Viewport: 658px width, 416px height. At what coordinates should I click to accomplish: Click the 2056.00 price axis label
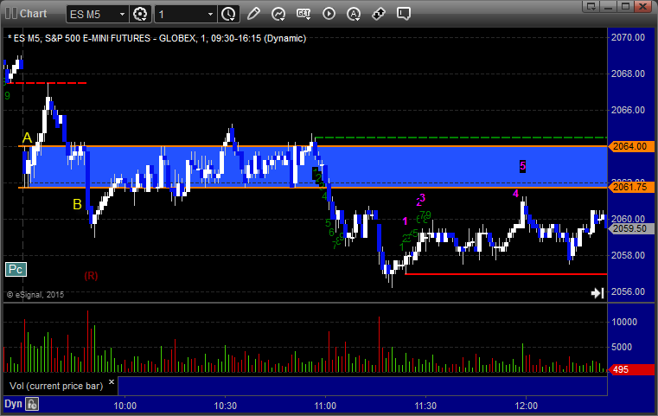[x=628, y=291]
